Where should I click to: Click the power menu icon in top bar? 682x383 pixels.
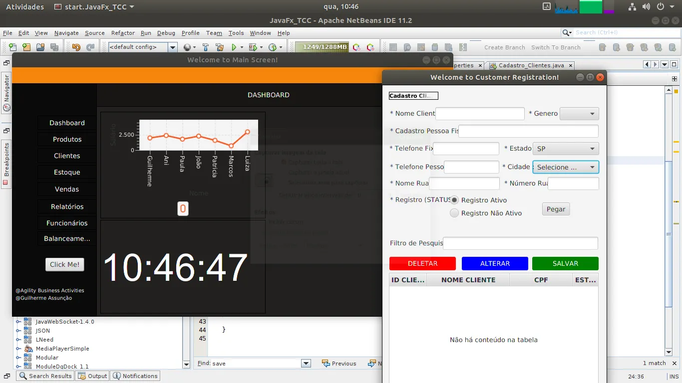click(x=661, y=7)
